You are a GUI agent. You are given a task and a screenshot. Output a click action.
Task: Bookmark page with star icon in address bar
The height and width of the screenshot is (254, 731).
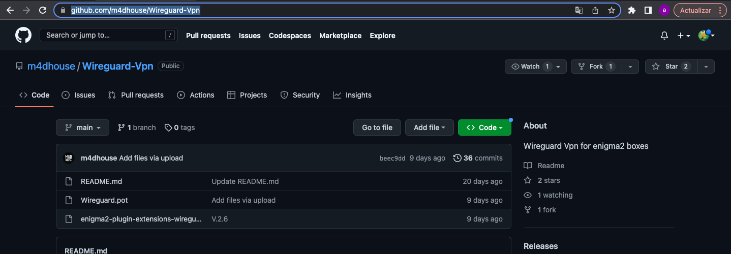click(612, 10)
